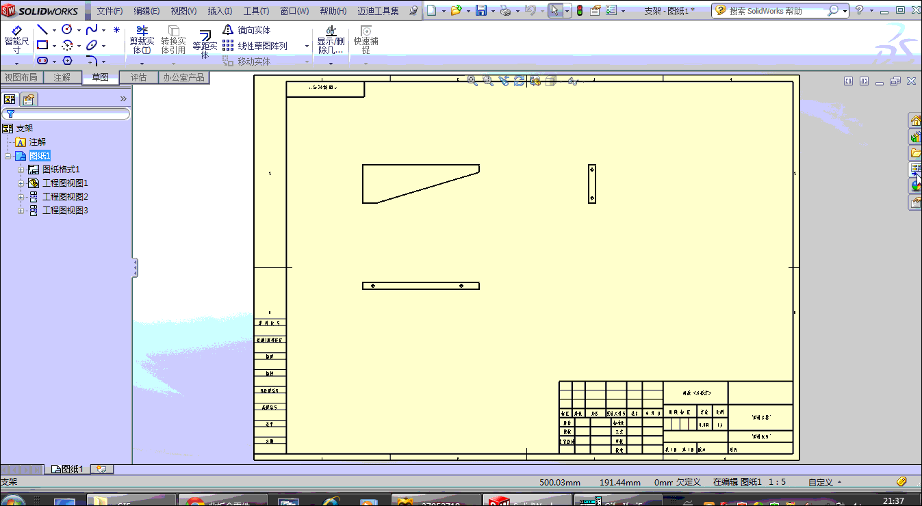
Task: Collapse the 图纸1 tree node
Action: click(x=8, y=156)
